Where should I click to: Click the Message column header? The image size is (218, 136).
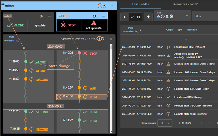click(x=191, y=29)
